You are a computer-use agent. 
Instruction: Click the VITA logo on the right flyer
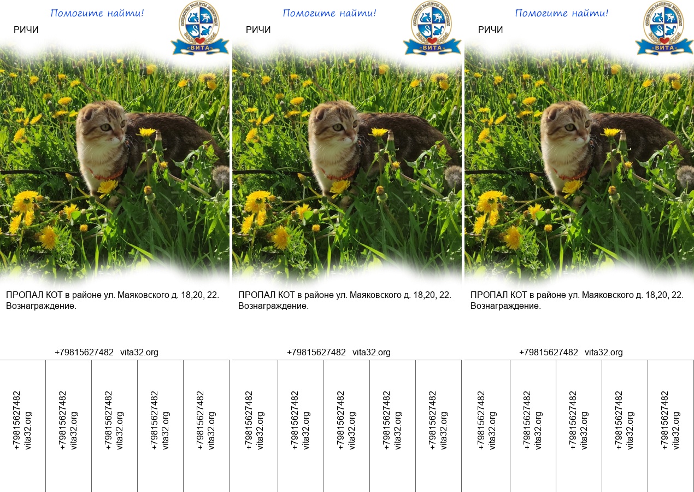coord(664,28)
